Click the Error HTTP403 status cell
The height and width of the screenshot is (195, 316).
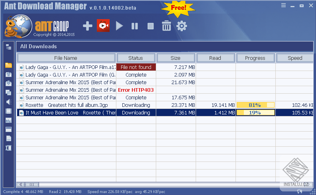click(x=136, y=90)
